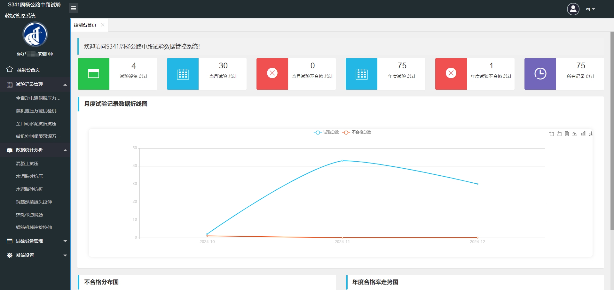Expand the 系统设置 dropdown arrow
Screen dimensions: 614x290
click(65, 256)
